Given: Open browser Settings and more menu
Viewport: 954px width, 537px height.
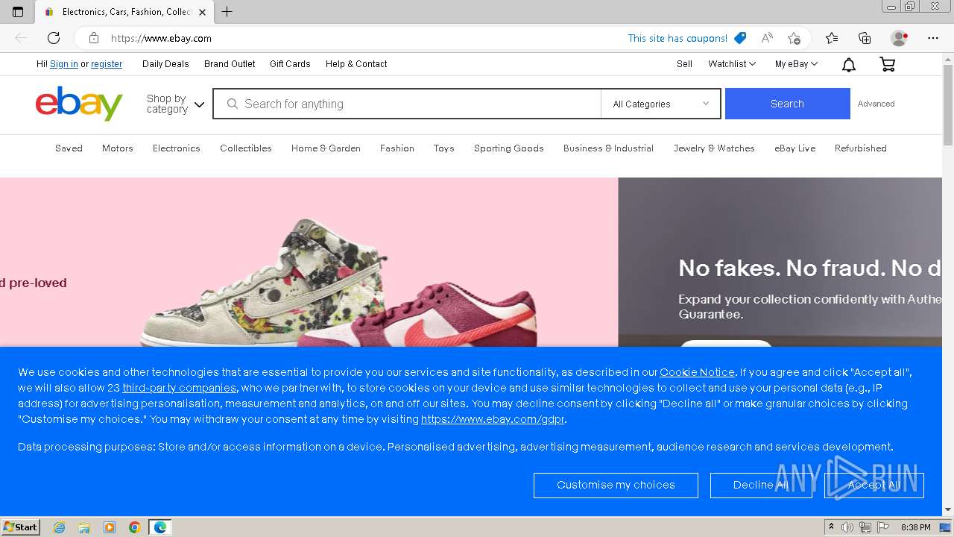Looking at the screenshot, I should pyautogui.click(x=933, y=38).
